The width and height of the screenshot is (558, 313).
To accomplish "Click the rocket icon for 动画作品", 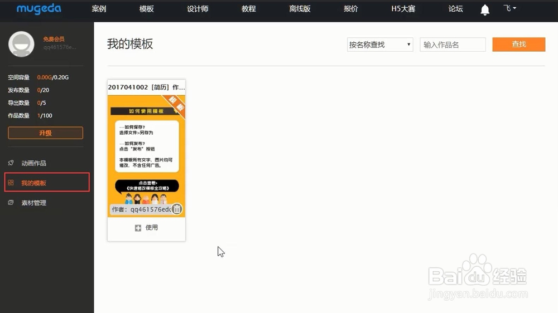I will coord(11,163).
